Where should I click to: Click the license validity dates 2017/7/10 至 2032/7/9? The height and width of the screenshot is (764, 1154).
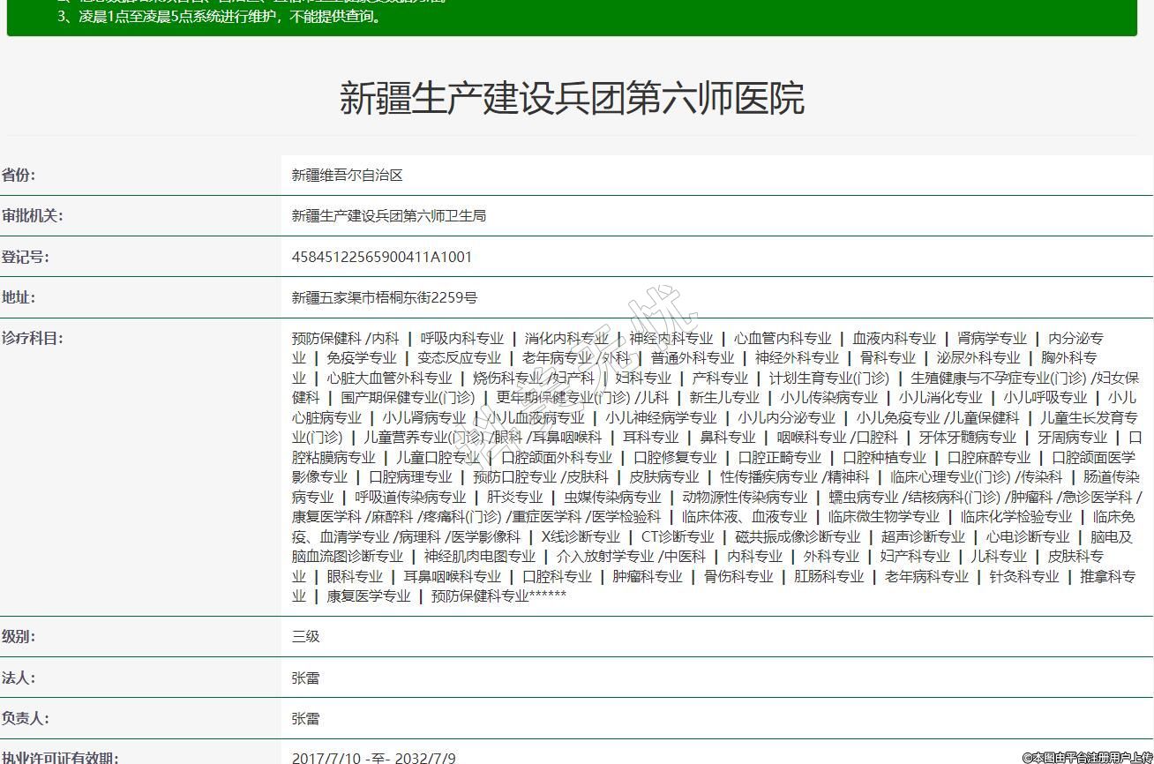tap(373, 757)
